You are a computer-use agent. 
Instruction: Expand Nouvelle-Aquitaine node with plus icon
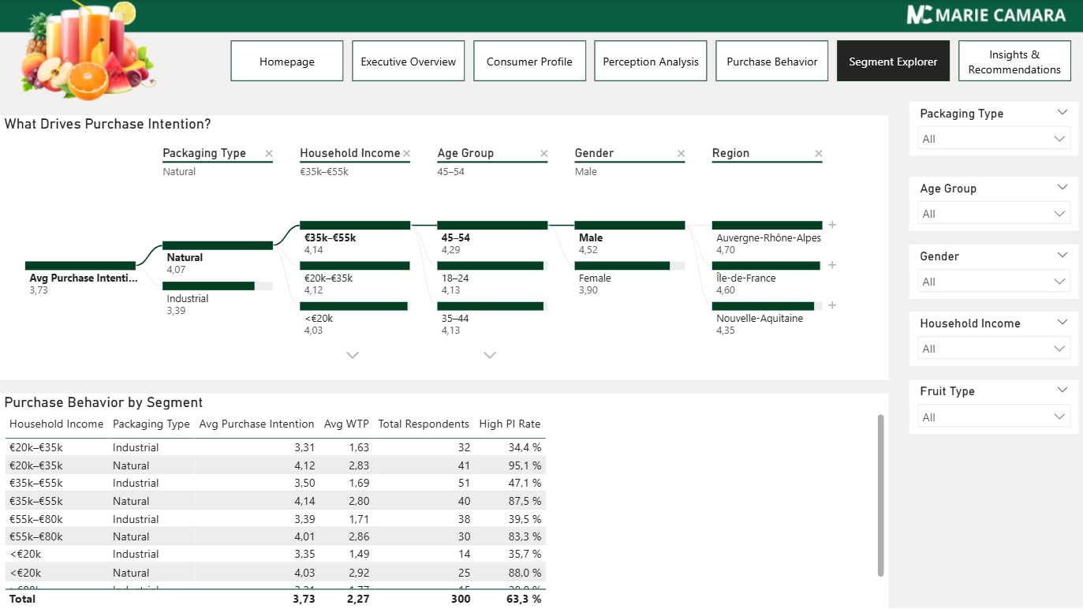pyautogui.click(x=832, y=305)
